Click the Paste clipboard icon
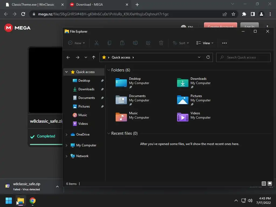The image size is (276, 207). pyautogui.click(x=122, y=43)
